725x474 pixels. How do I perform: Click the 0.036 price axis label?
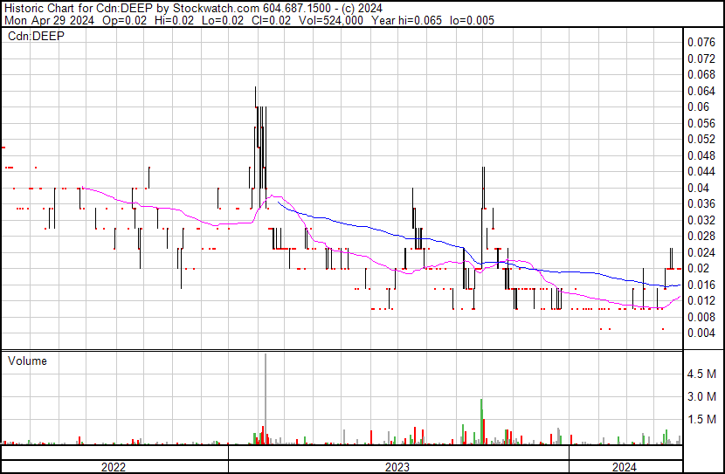[x=701, y=203]
